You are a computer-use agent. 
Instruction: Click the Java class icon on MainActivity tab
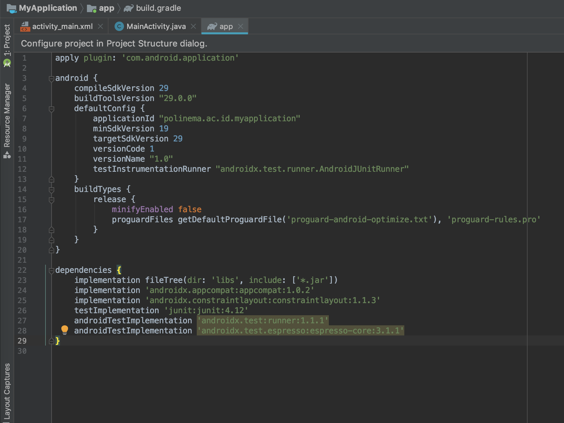click(x=119, y=26)
